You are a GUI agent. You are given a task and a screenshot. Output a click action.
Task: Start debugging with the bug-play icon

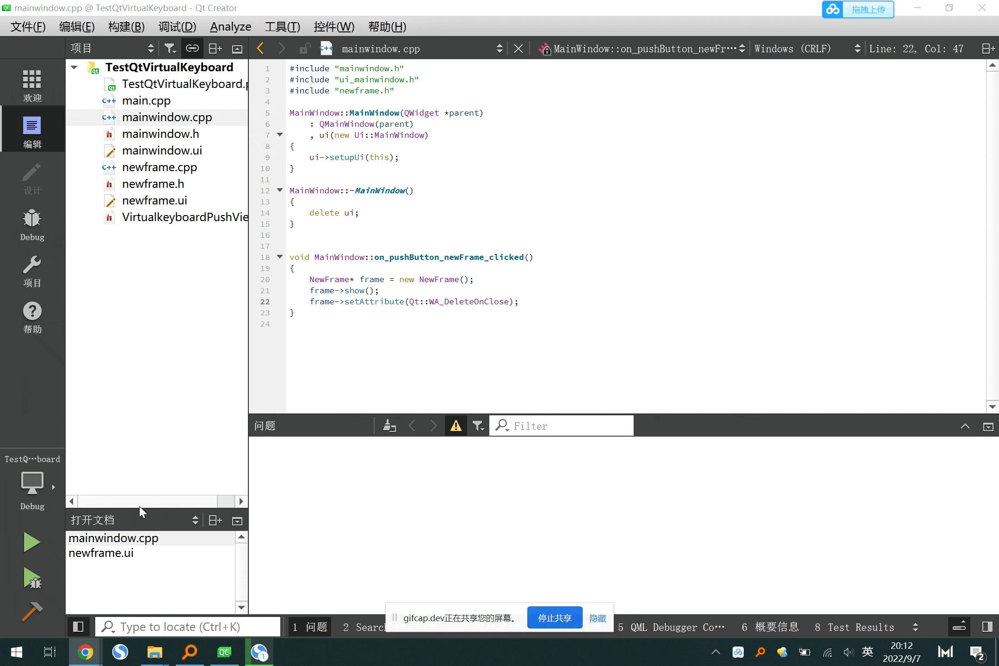[x=31, y=579]
